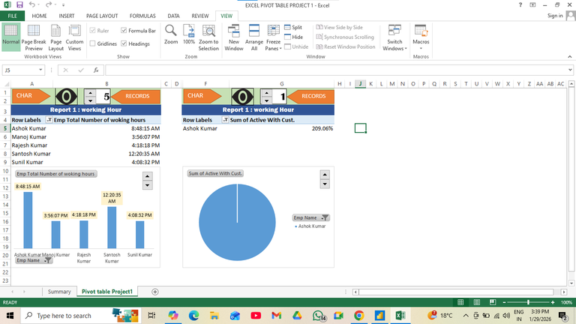The height and width of the screenshot is (324, 576).
Task: Open Custom Views dialog
Action: pyautogui.click(x=74, y=37)
